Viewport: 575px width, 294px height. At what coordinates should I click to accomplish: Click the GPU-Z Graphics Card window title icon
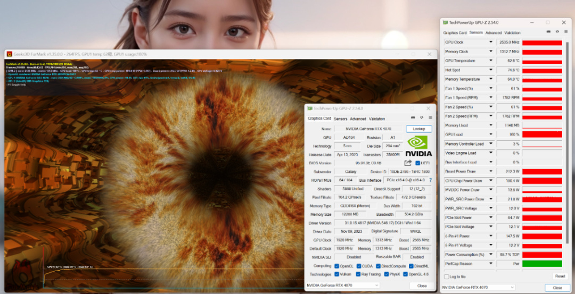pos(310,108)
